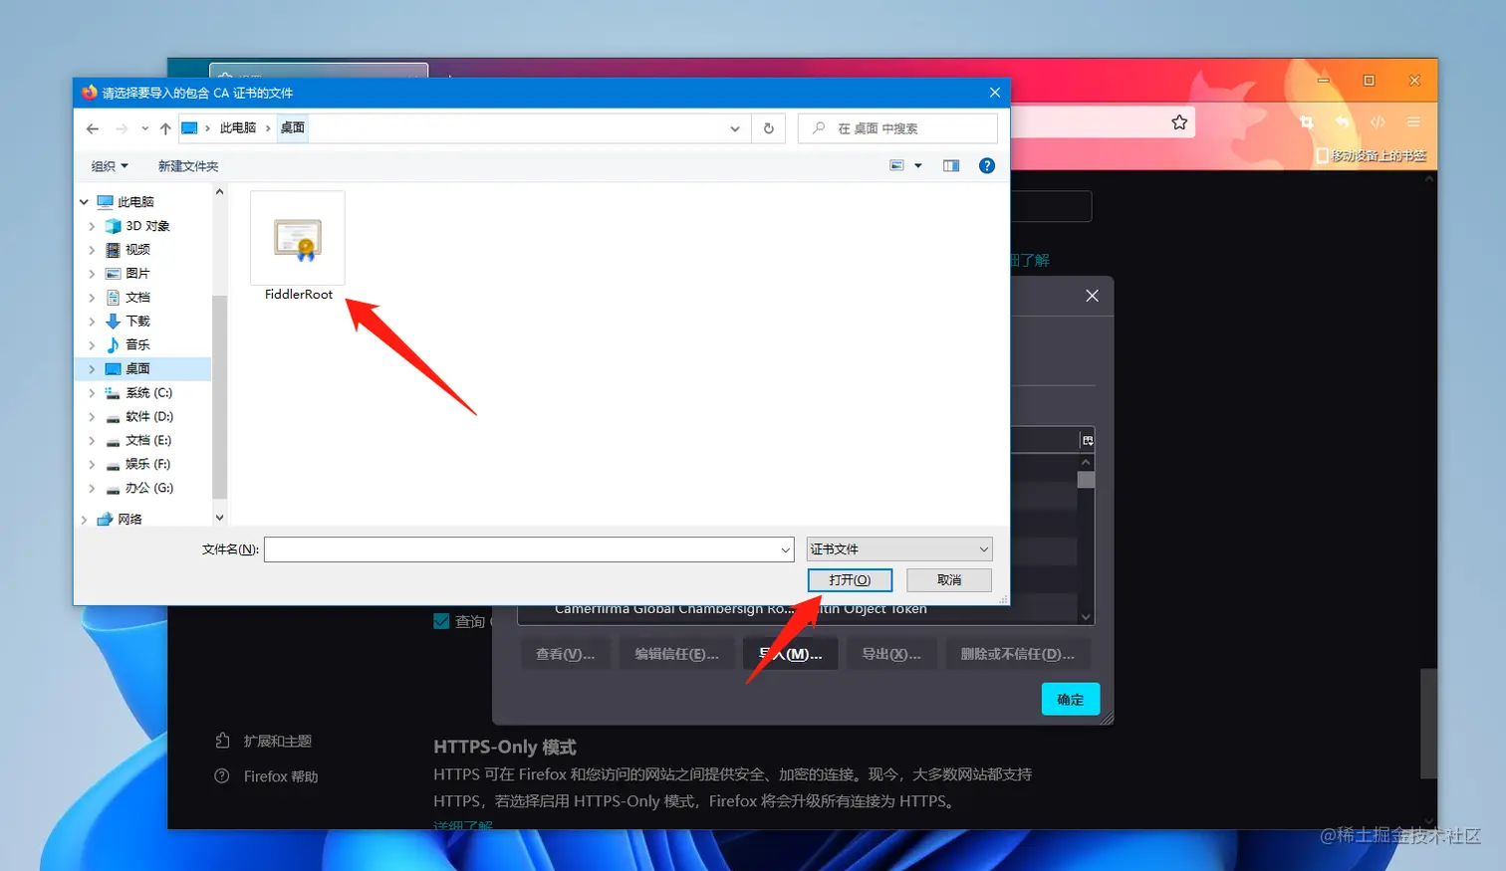The image size is (1506, 871).
Task: Select 图片 folder in the tree
Action: (x=137, y=274)
